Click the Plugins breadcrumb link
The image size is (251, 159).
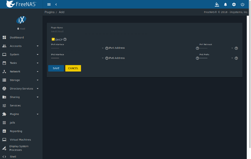coord(49,12)
